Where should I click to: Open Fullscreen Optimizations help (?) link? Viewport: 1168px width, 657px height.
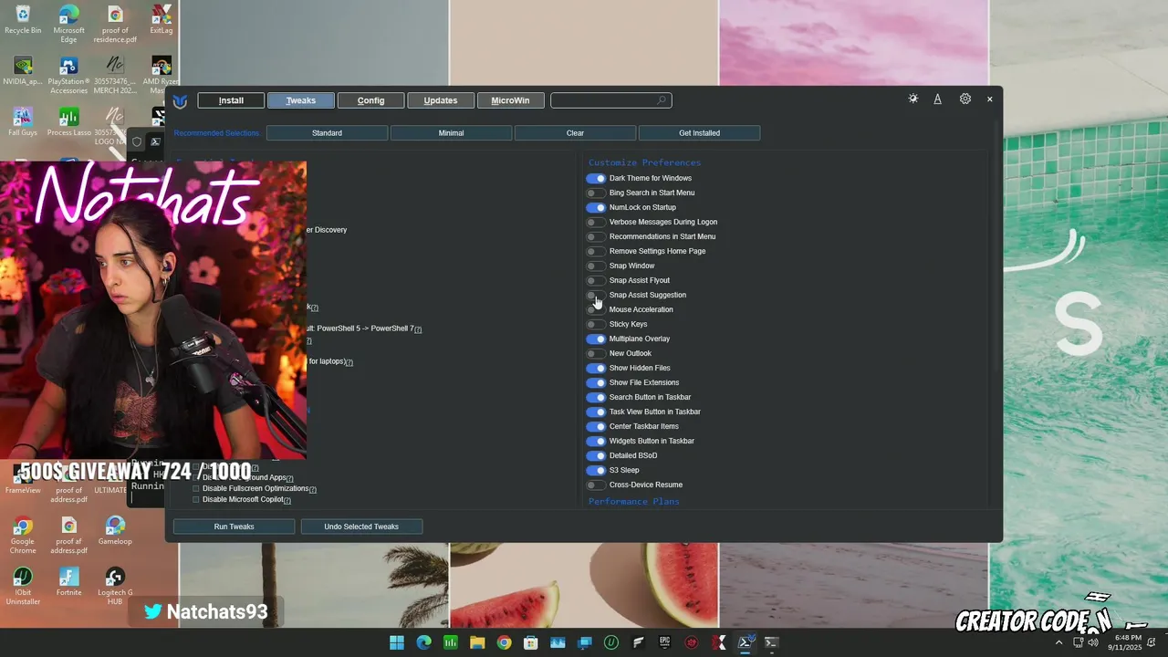[313, 490]
